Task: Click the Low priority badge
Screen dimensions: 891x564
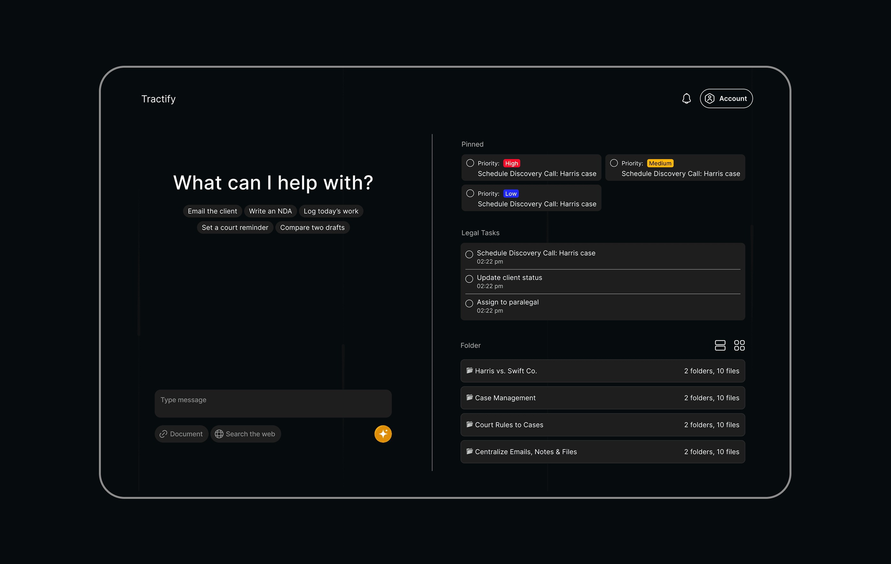Action: tap(511, 193)
